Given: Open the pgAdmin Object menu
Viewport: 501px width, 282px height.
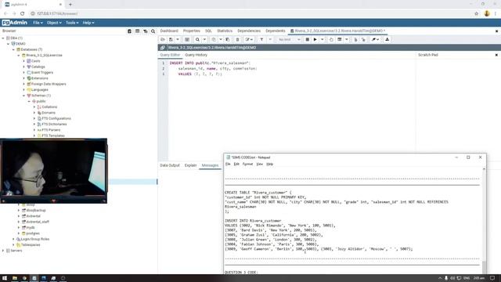Looking at the screenshot, I should coord(54,23).
